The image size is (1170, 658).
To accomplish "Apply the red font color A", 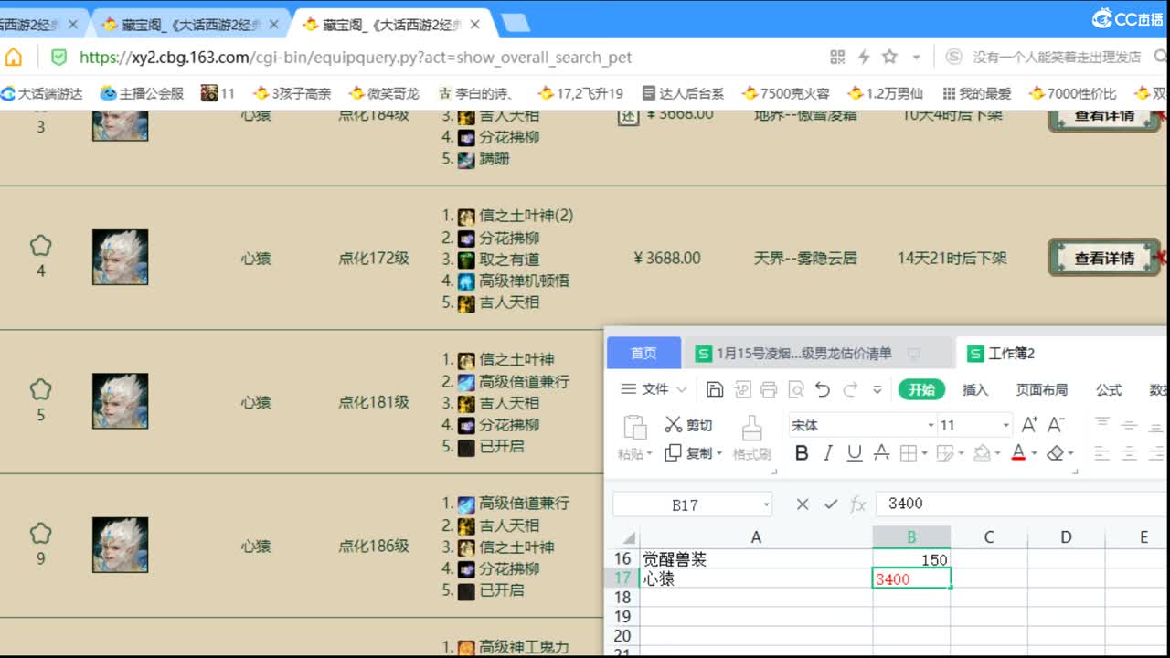I will 1018,452.
